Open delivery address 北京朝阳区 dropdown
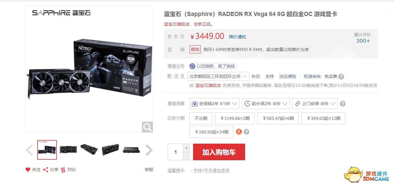This screenshot has height=185, width=394. [218, 76]
